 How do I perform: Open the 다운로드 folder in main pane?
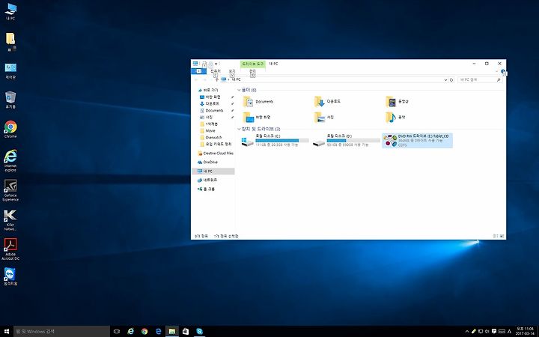[x=328, y=101]
